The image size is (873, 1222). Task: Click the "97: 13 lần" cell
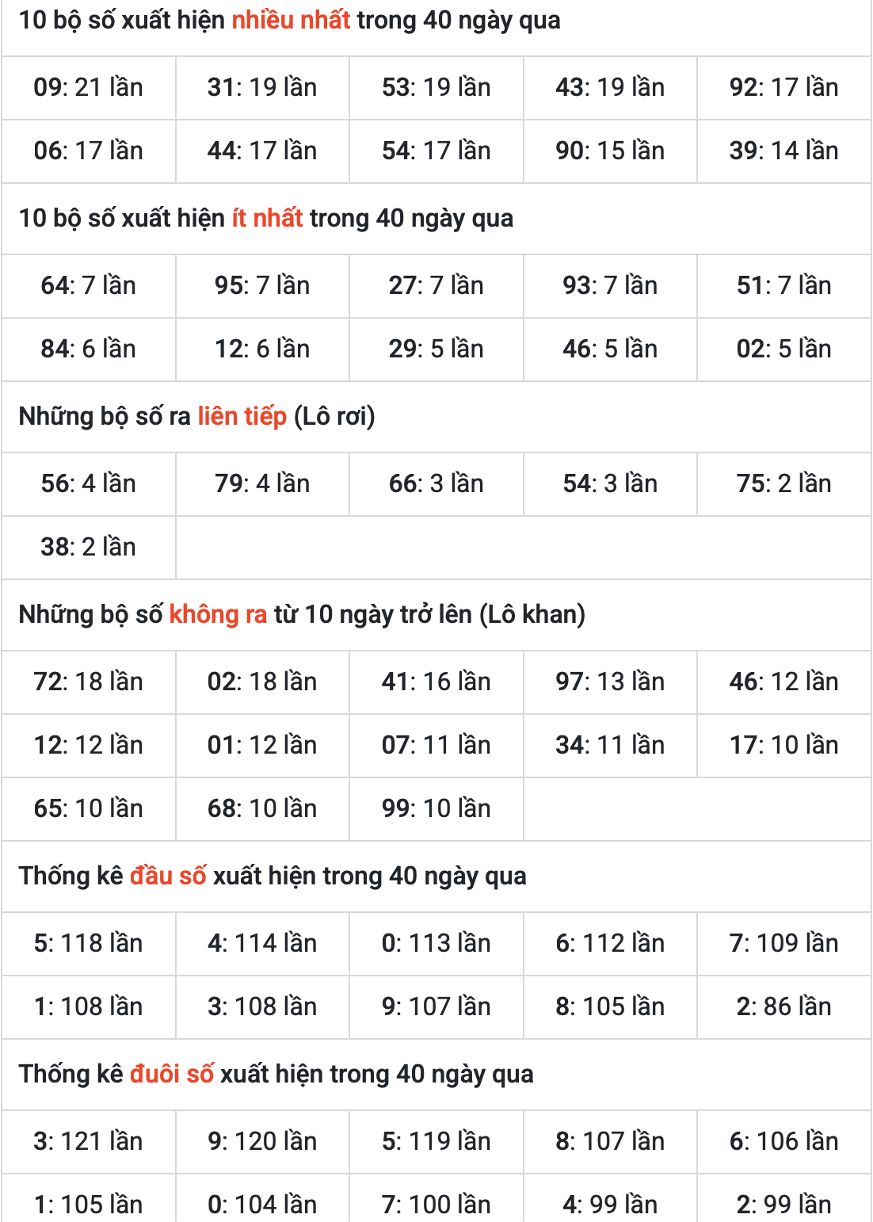(610, 682)
